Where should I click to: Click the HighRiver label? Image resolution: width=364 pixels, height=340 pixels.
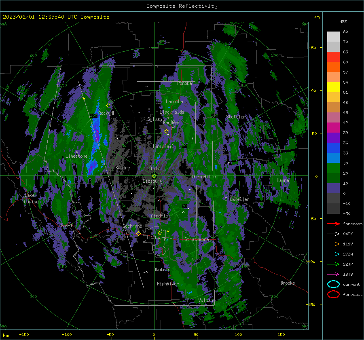[168, 284]
